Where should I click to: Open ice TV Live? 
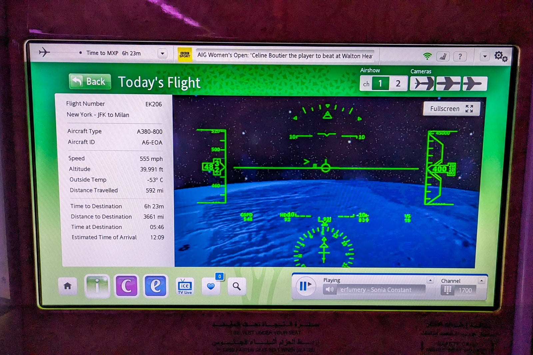185,286
